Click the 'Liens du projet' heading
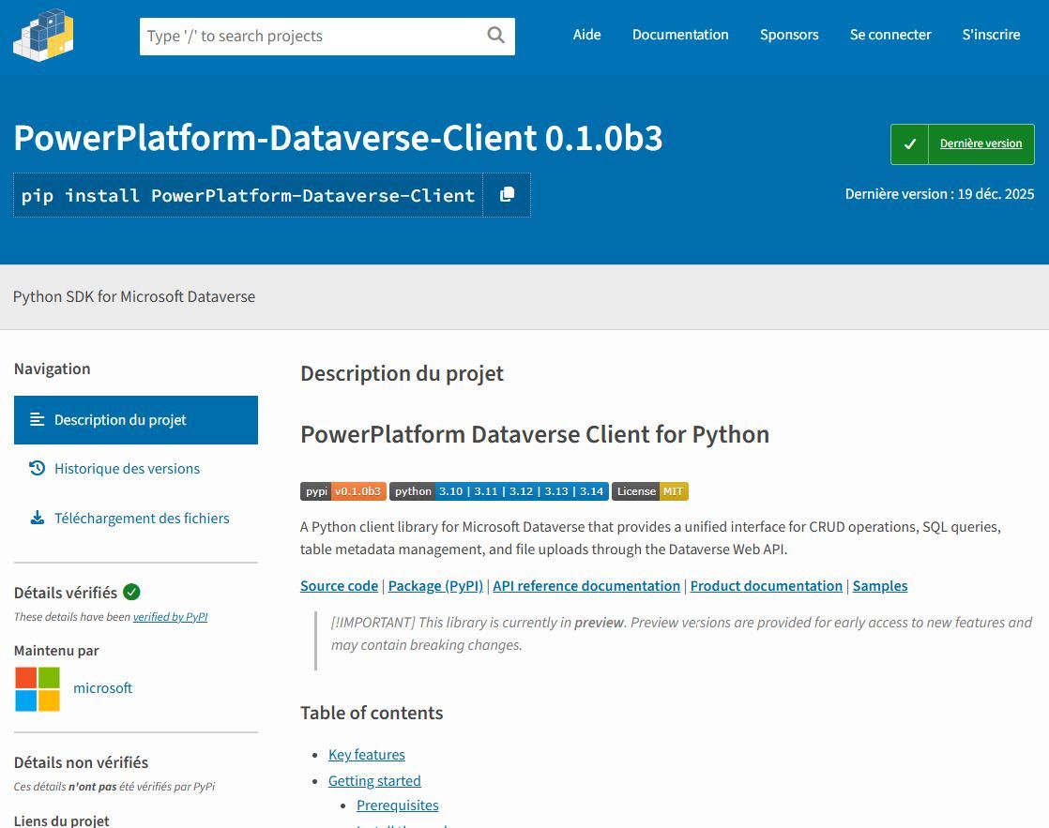The image size is (1049, 828). point(62,820)
